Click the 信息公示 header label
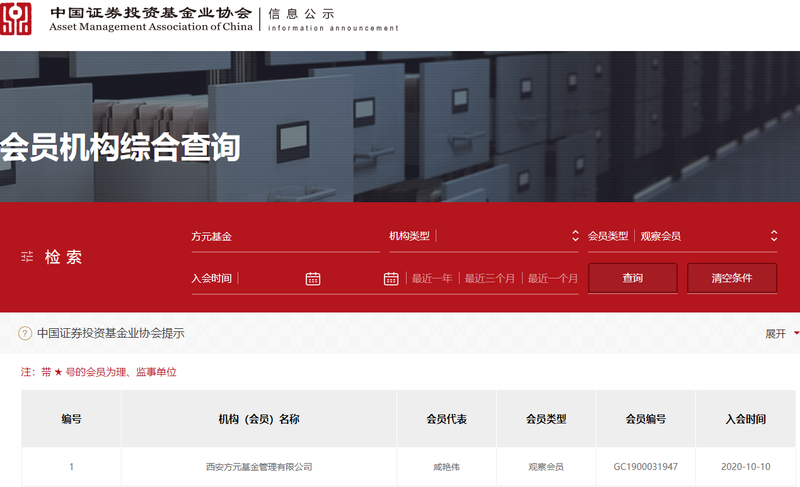 click(301, 14)
